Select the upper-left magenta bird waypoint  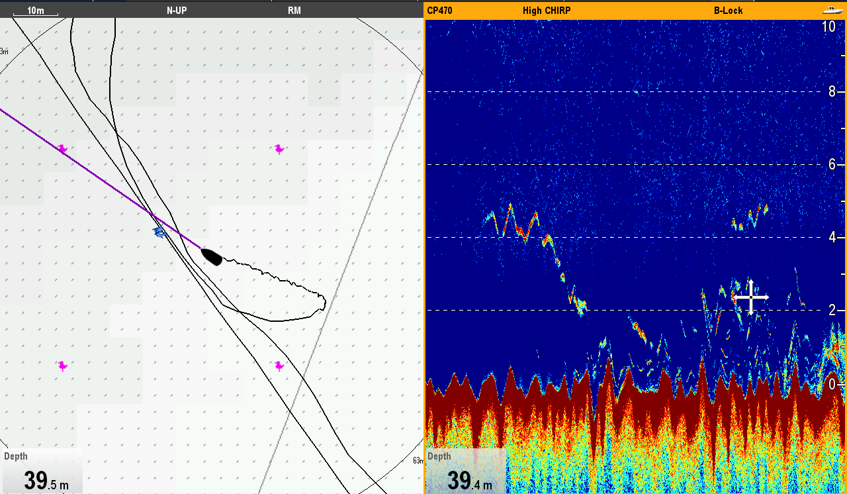[63, 149]
